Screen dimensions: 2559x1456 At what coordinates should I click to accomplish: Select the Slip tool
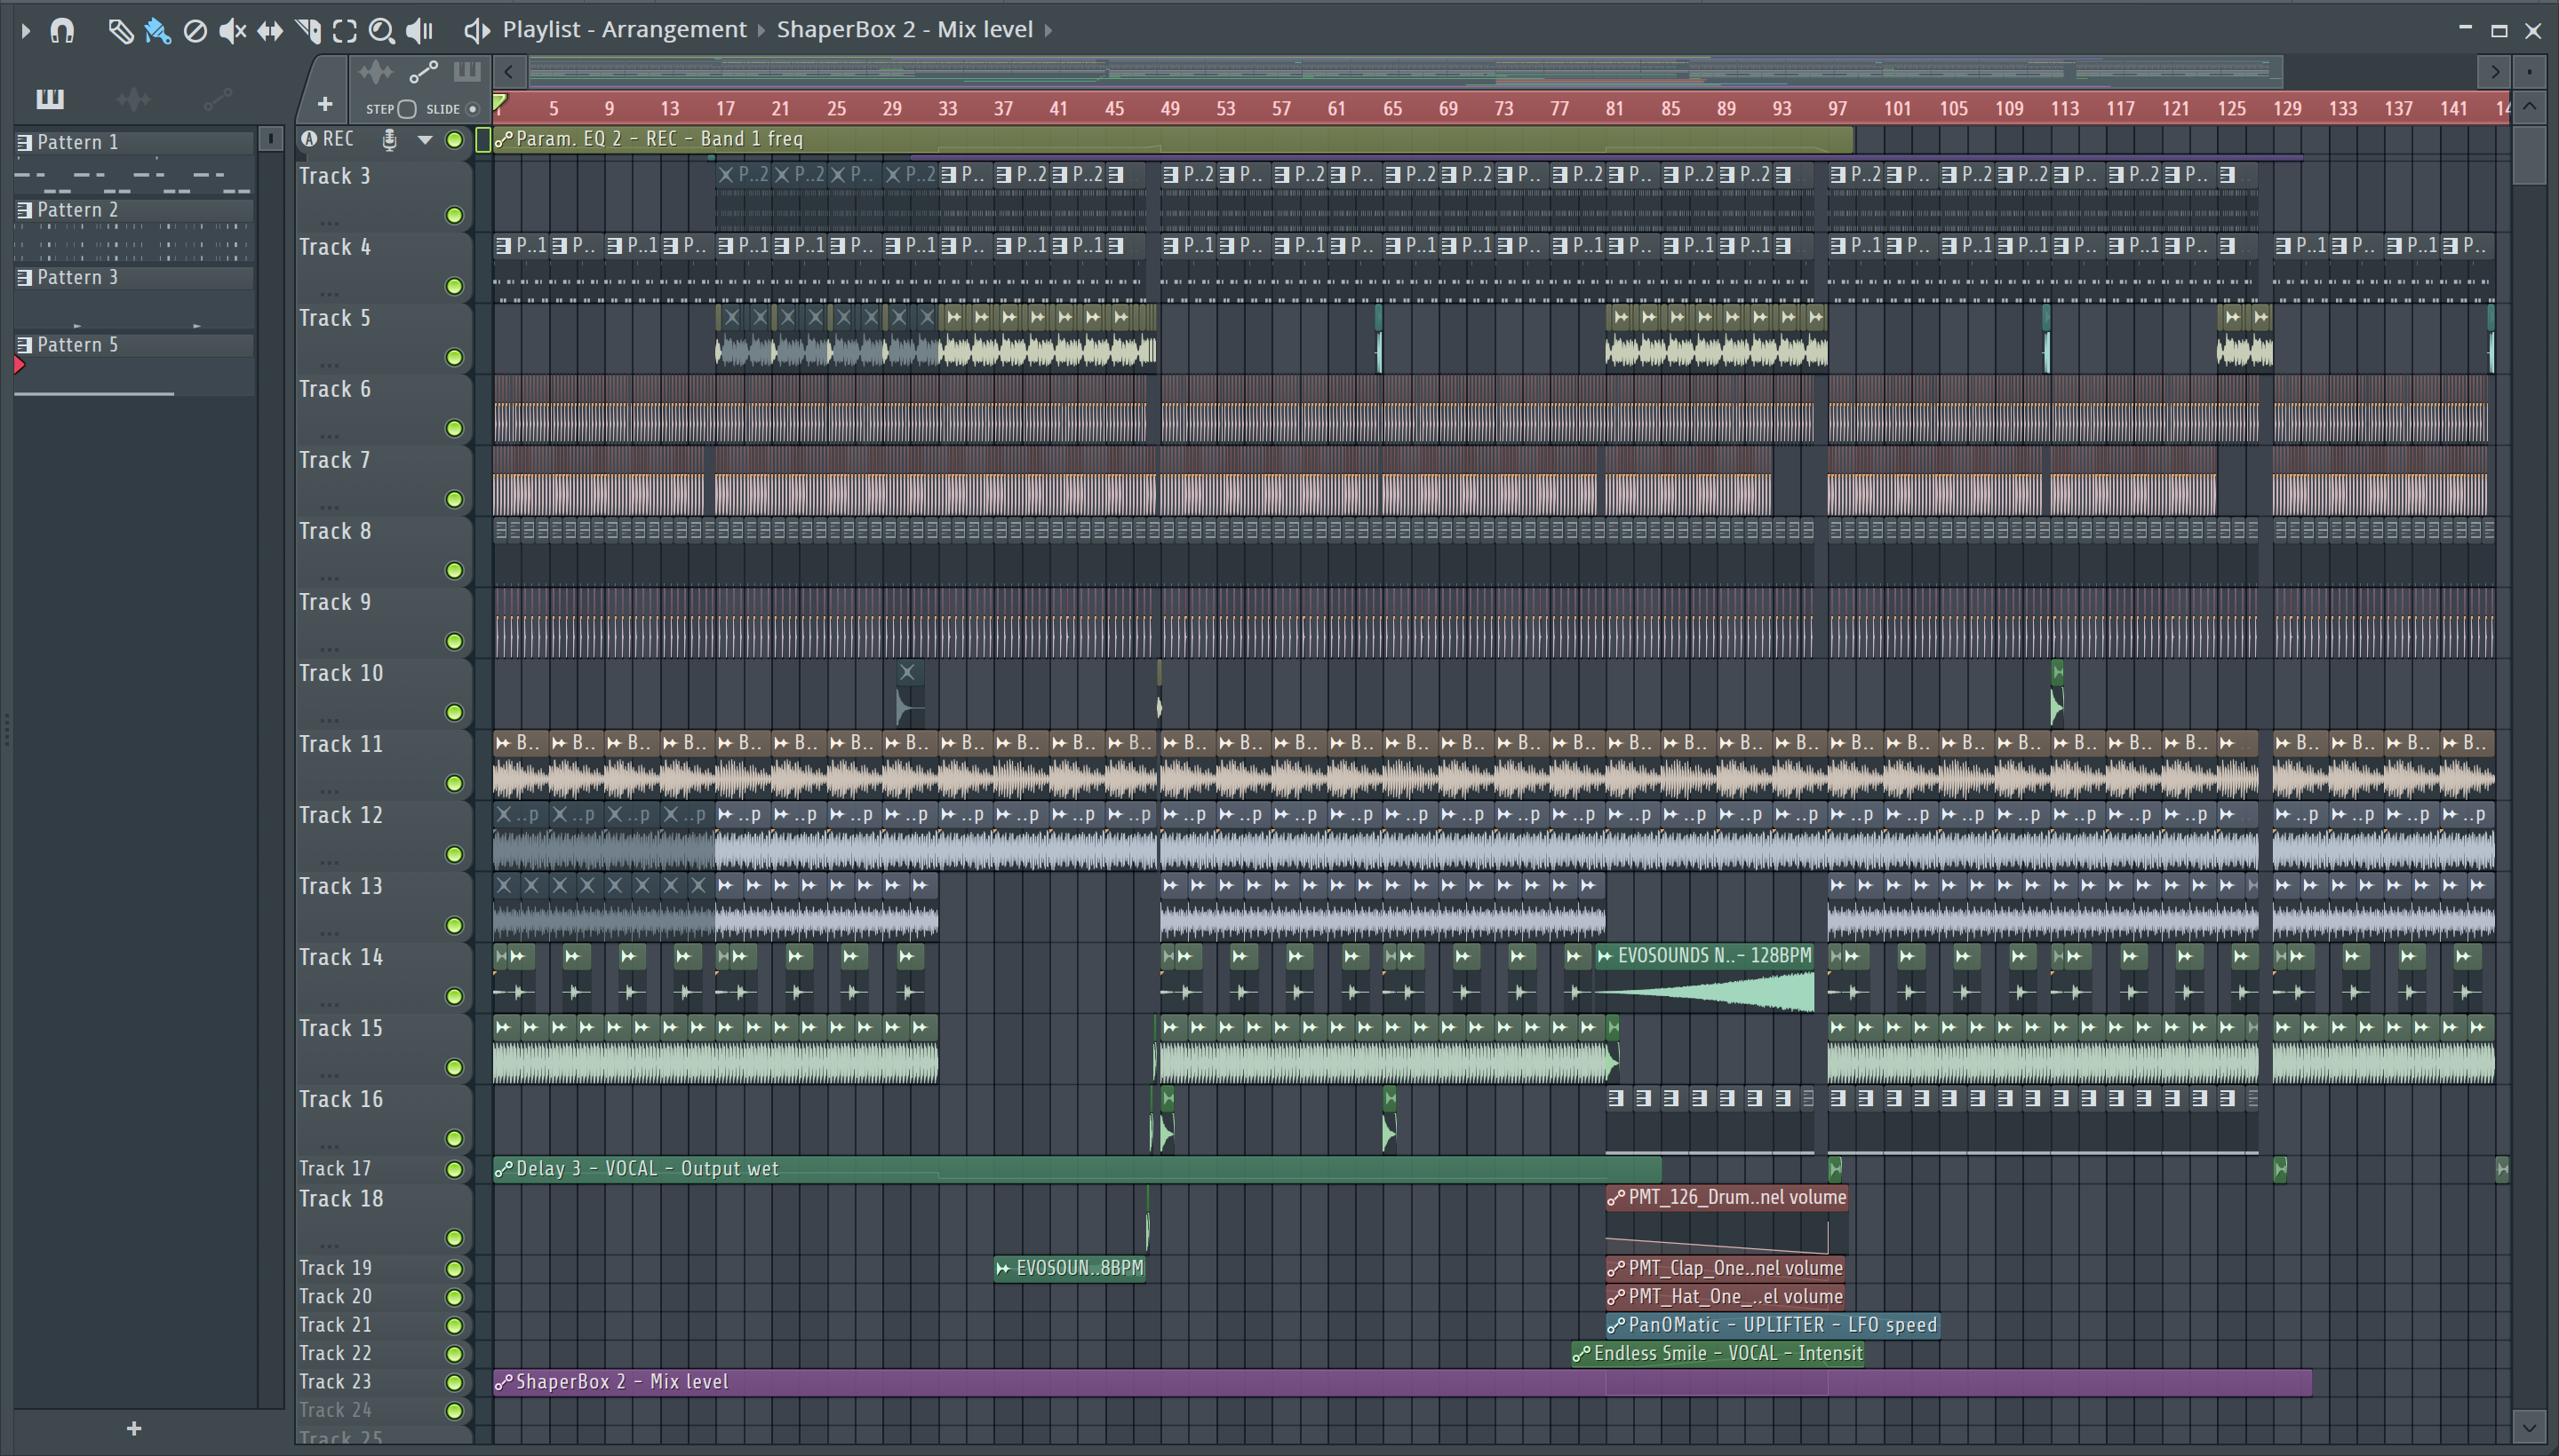[269, 31]
